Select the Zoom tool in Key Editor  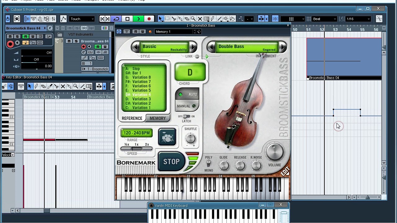(x=76, y=86)
